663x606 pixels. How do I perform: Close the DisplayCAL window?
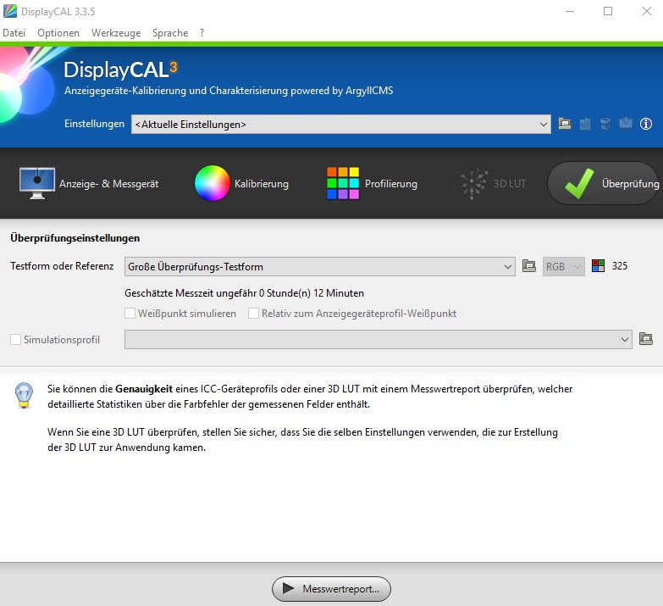pyautogui.click(x=647, y=11)
